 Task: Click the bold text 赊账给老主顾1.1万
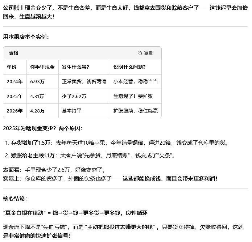(x=33, y=156)
